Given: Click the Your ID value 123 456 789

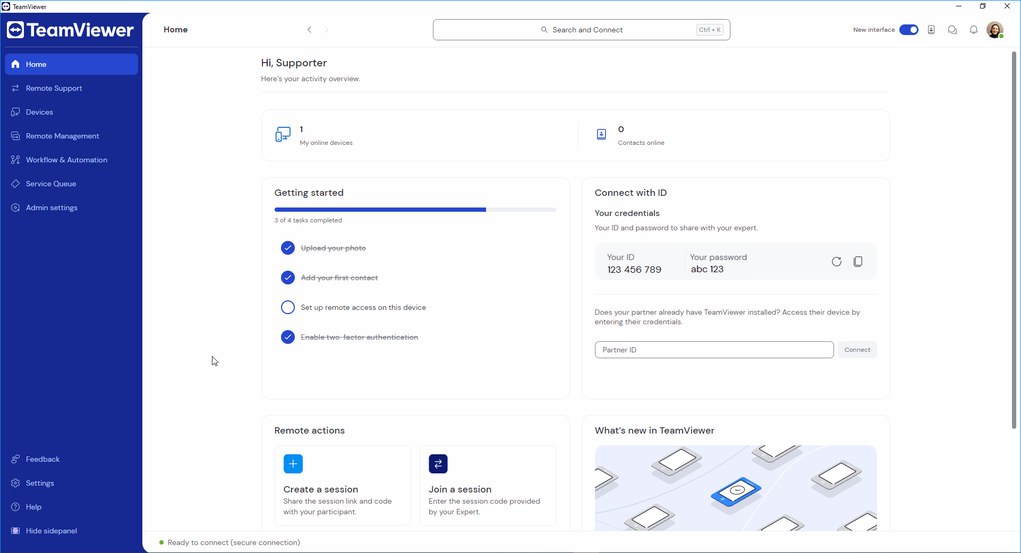Looking at the screenshot, I should point(634,270).
